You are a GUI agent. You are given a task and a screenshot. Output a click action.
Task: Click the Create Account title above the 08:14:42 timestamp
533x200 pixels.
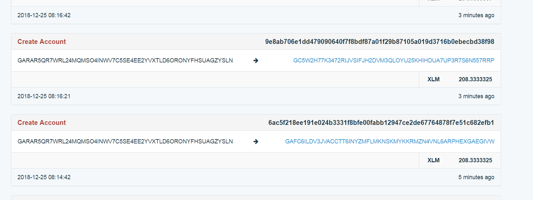click(41, 123)
